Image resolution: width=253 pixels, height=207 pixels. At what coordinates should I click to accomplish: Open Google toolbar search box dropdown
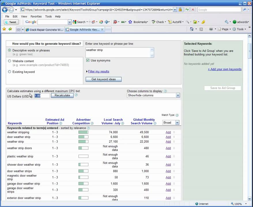[x=69, y=22]
